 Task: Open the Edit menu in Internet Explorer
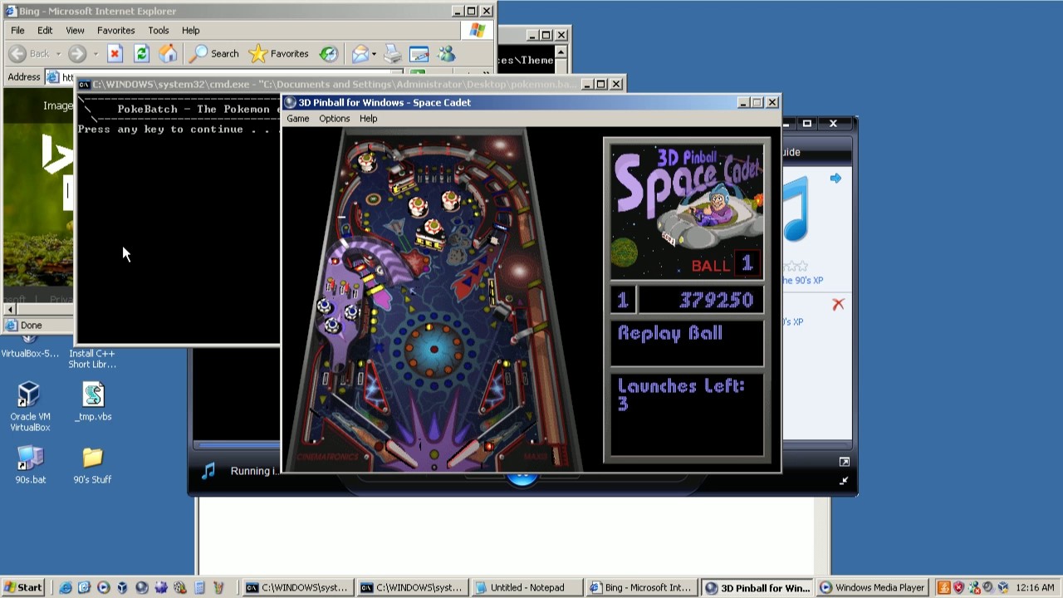[x=45, y=30]
